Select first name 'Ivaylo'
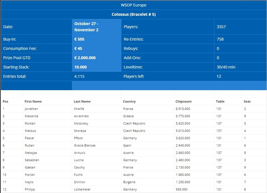The image size is (267, 193). (x=29, y=182)
